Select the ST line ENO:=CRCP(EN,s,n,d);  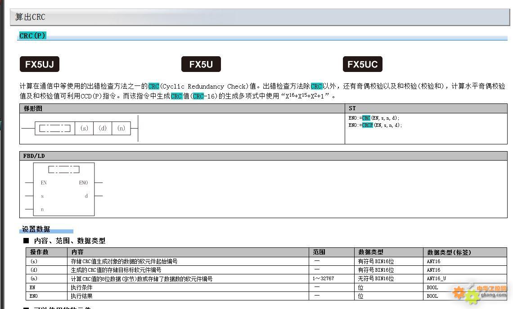click(x=375, y=125)
